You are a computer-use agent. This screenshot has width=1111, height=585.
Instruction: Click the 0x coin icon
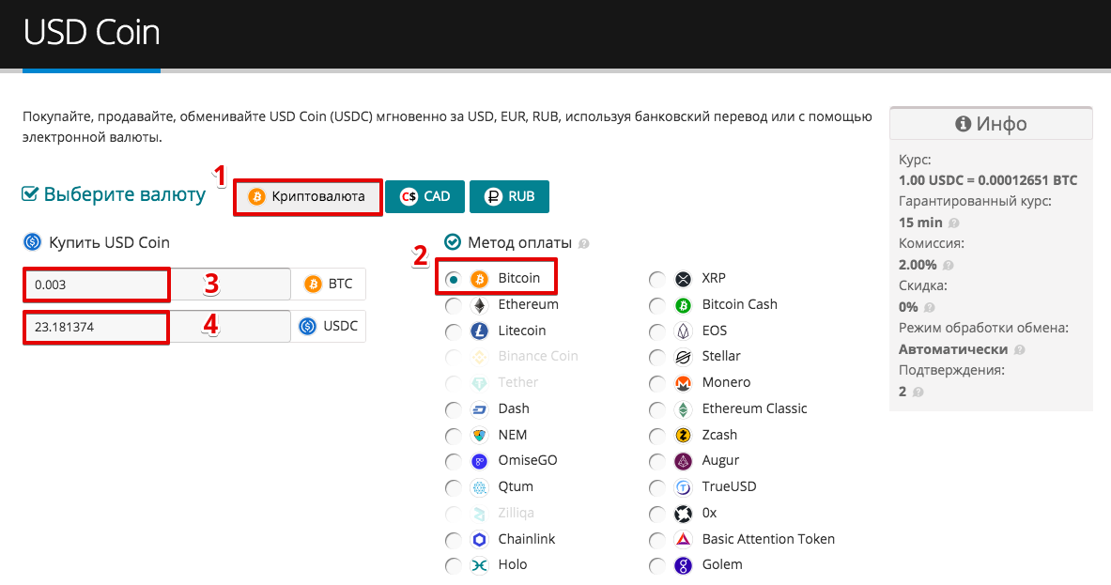683,514
